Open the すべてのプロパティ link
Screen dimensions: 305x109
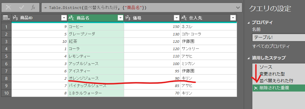coord(271,46)
